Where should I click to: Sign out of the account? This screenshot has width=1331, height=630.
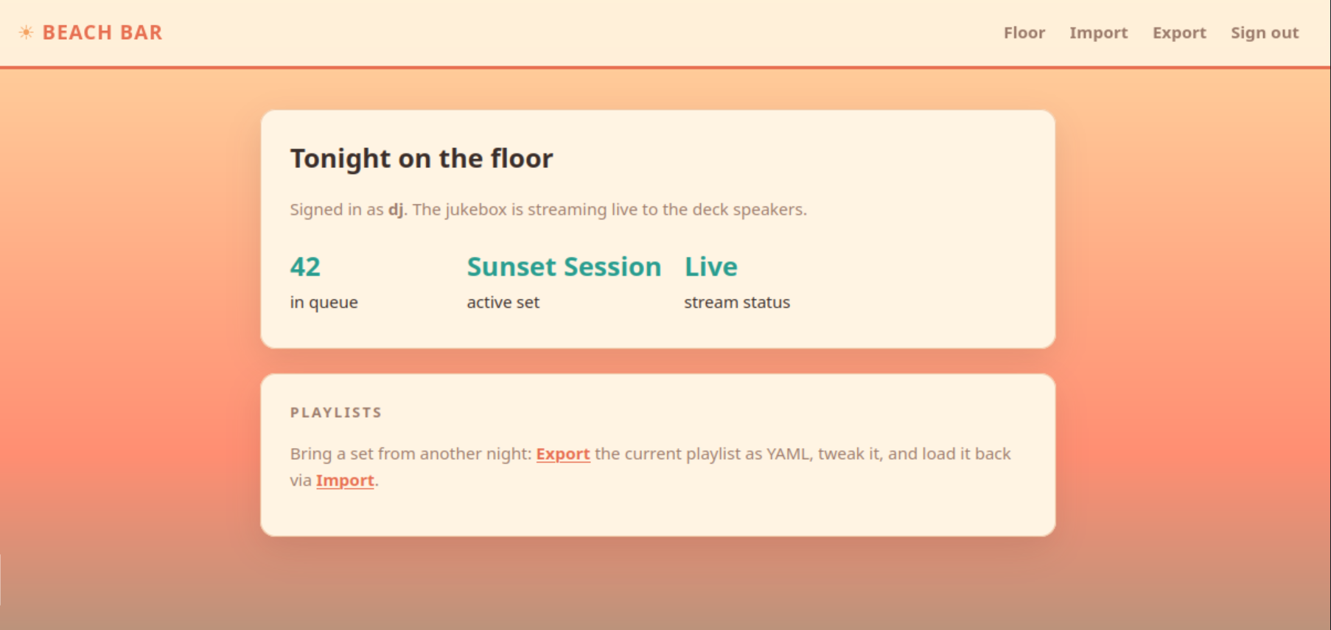(1265, 33)
